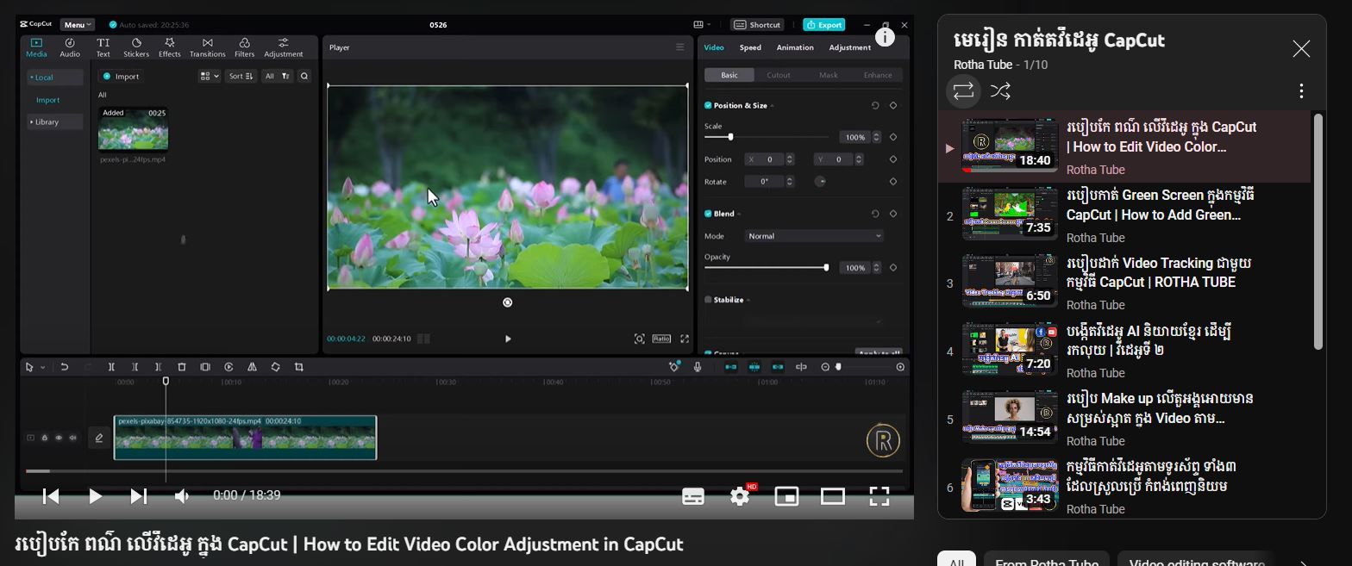This screenshot has height=566, width=1352.
Task: Add a keyframe for Scale
Action: click(x=892, y=137)
